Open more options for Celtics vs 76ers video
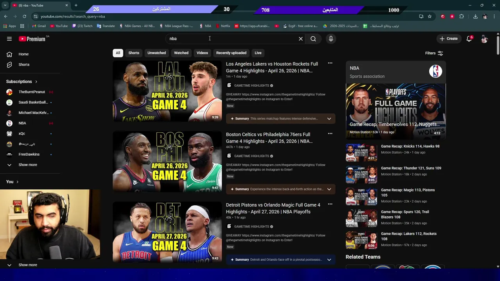Viewport: 500px width, 281px height. coord(330,134)
